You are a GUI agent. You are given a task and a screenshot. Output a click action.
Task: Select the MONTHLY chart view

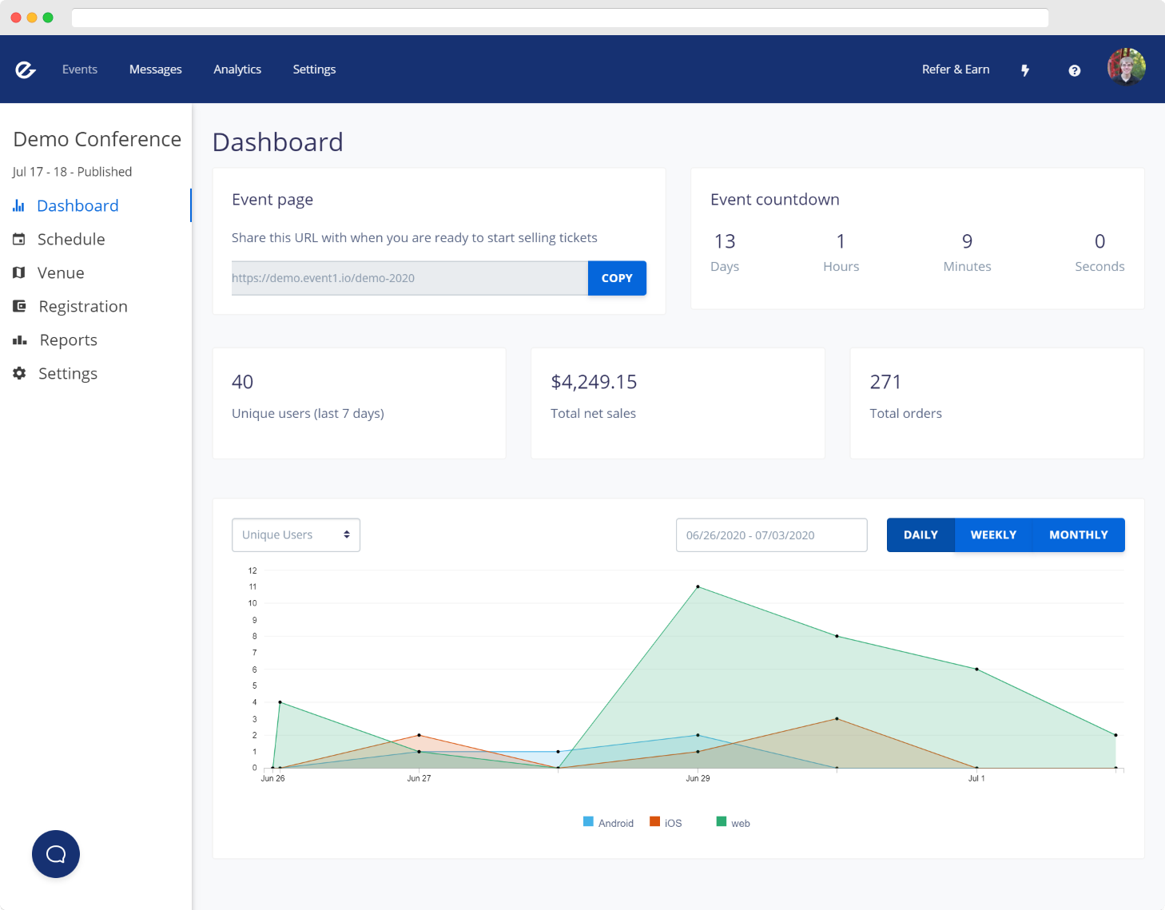pyautogui.click(x=1079, y=534)
